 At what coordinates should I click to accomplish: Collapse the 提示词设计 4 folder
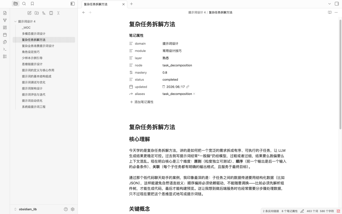[x=15, y=21]
